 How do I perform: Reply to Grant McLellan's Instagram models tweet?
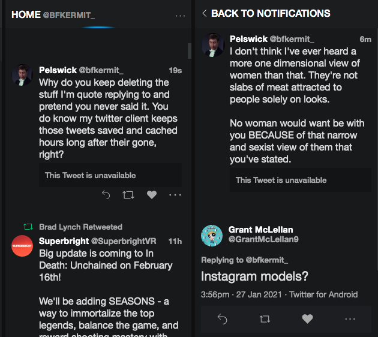point(222,319)
